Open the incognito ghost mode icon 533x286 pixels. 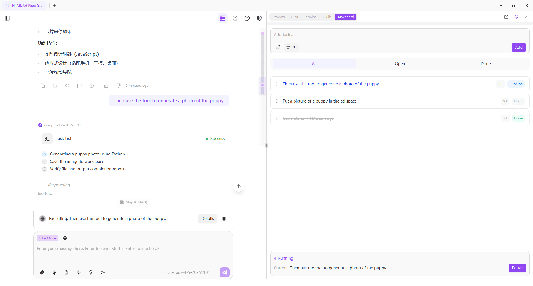point(235,18)
